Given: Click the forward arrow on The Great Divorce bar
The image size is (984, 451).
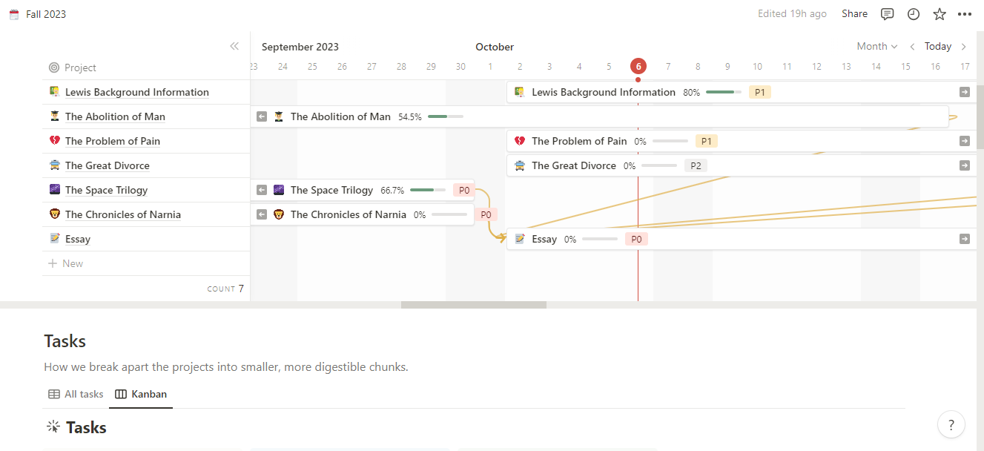Looking at the screenshot, I should point(964,165).
